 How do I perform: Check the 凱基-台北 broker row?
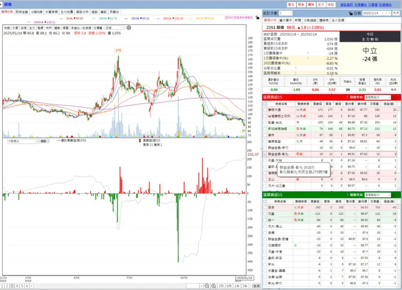click(x=265, y=123)
